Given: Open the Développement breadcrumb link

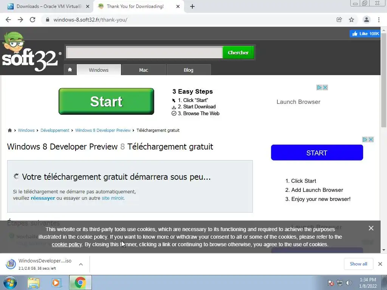Looking at the screenshot, I should click(x=55, y=130).
